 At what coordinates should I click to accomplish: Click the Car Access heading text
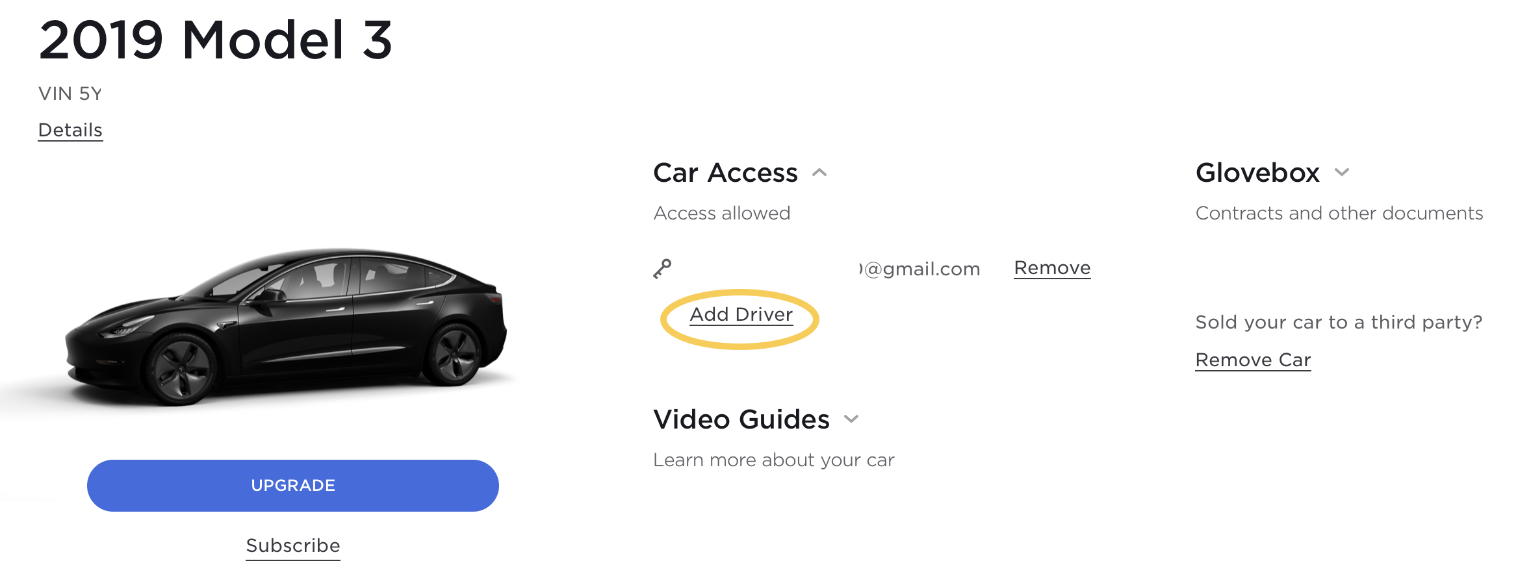(x=725, y=173)
